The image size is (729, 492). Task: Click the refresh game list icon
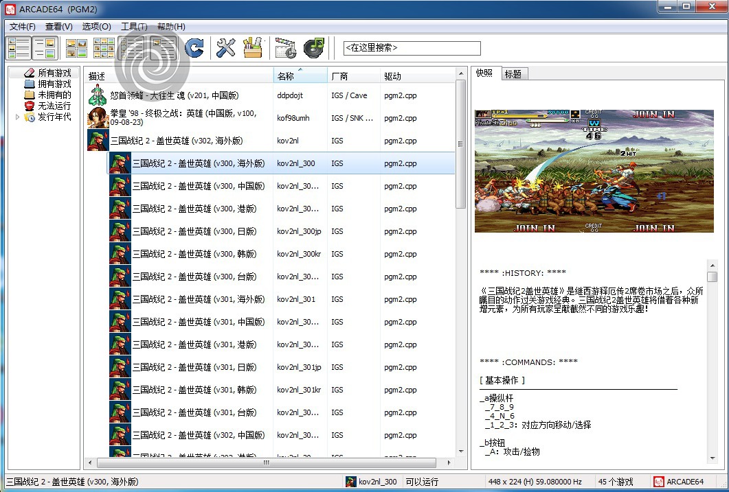pos(194,48)
